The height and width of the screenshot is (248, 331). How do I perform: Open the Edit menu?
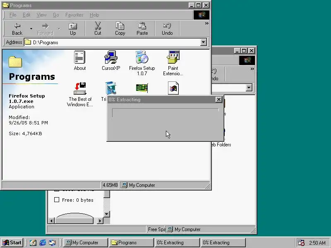pyautogui.click(x=26, y=15)
